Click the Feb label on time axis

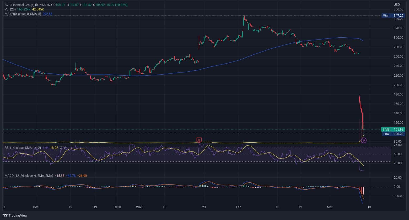tap(239, 207)
